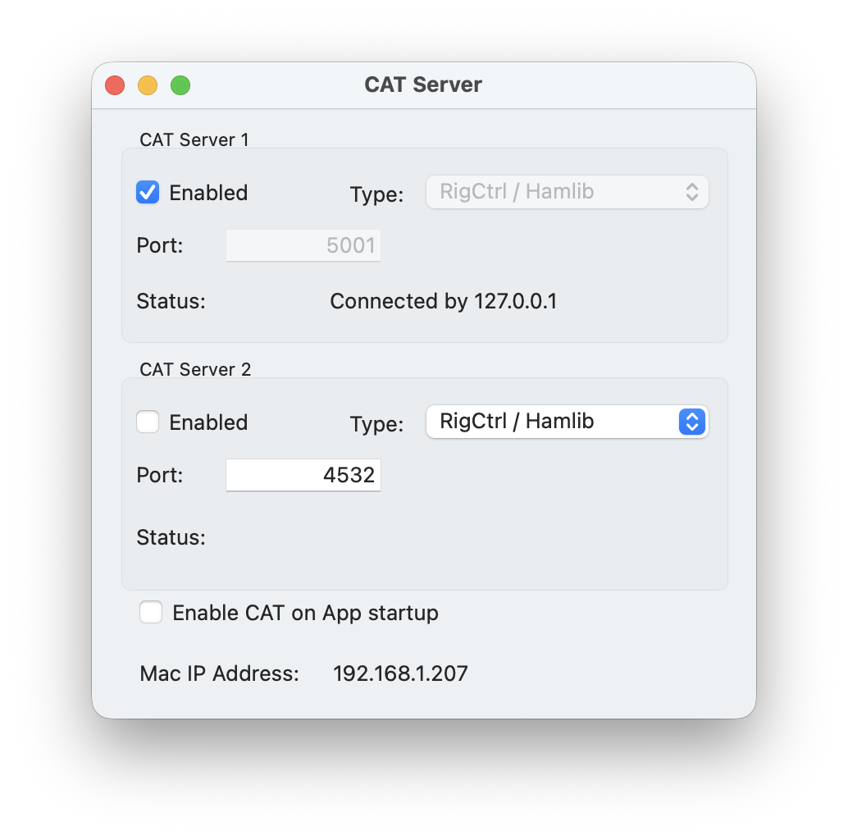
Task: Close the CAT Server window
Action: click(x=115, y=85)
